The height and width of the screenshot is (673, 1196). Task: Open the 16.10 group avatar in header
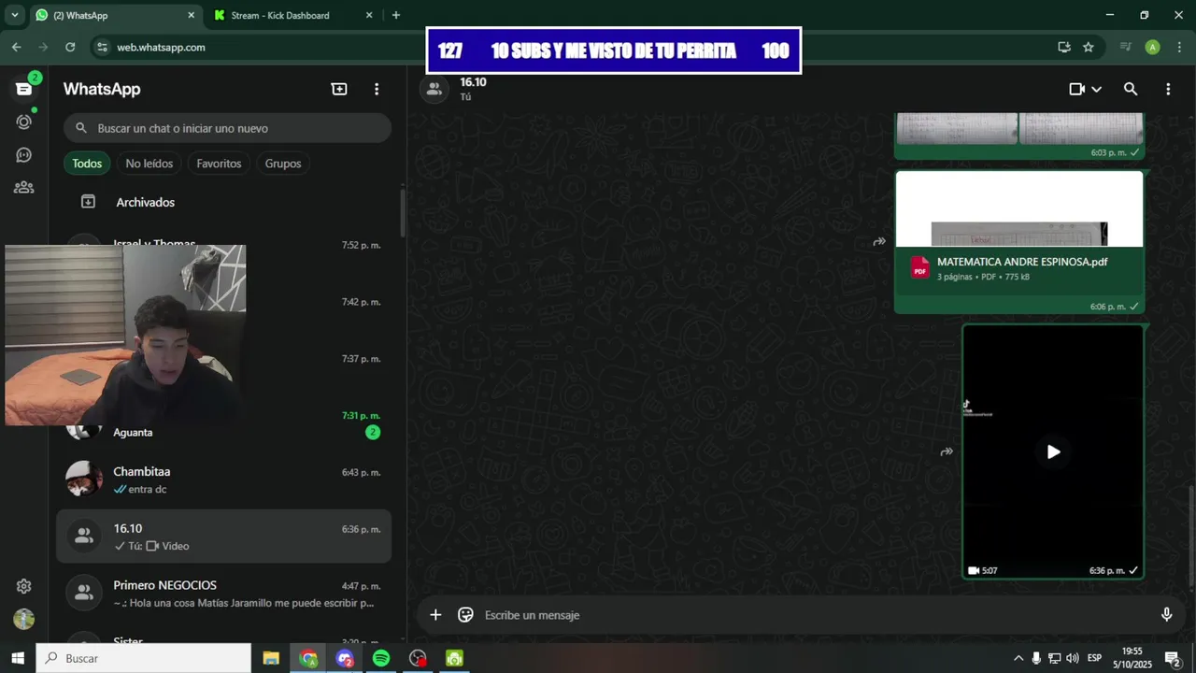click(x=434, y=89)
